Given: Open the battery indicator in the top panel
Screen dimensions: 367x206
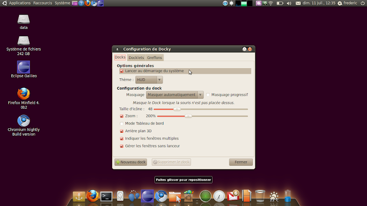Looking at the screenshot, I should coord(280,3).
